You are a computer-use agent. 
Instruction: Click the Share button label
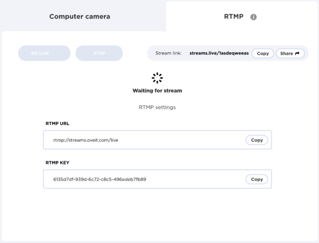click(286, 53)
